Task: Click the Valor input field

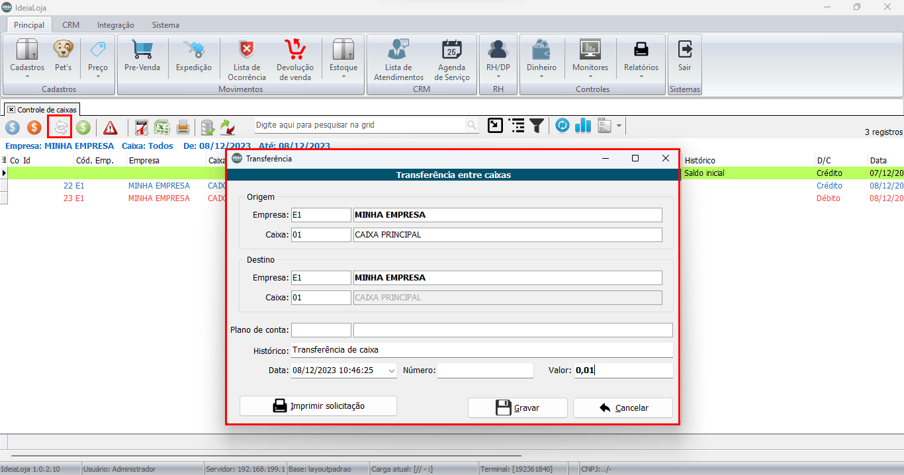Action: tap(622, 370)
